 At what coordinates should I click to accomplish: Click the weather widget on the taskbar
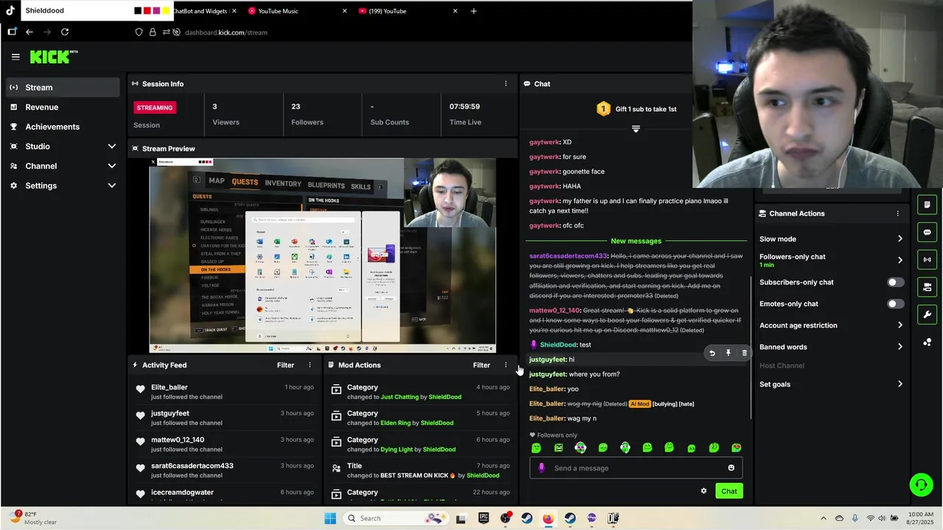pos(34,518)
